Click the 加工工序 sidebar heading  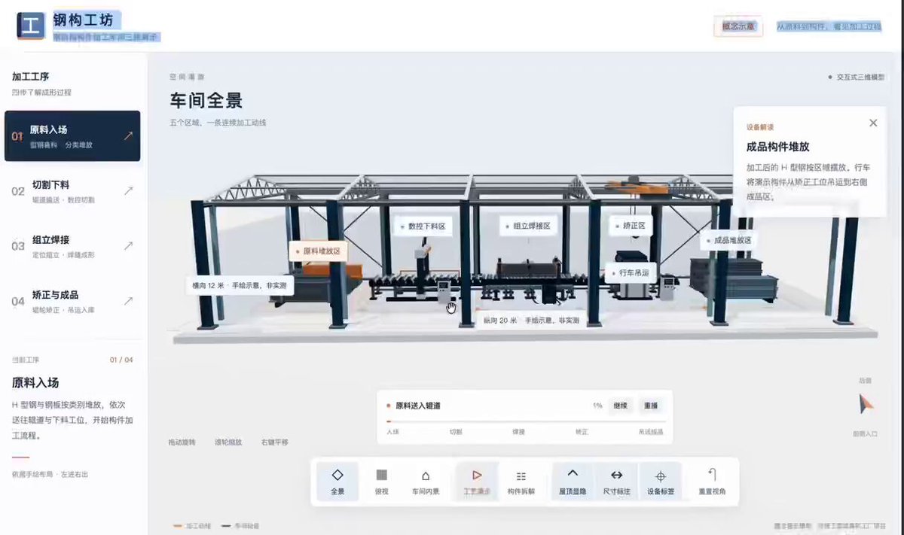tap(31, 77)
